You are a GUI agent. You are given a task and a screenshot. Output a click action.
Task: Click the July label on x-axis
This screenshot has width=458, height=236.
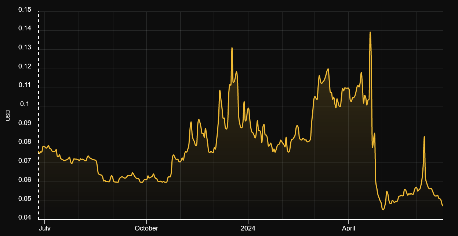pyautogui.click(x=44, y=228)
